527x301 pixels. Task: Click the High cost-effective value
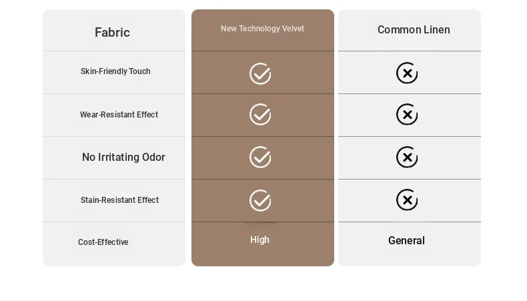point(259,240)
